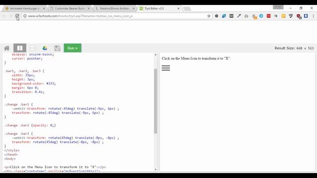Switch to Customize: Beaver Builder tab

[69, 8]
